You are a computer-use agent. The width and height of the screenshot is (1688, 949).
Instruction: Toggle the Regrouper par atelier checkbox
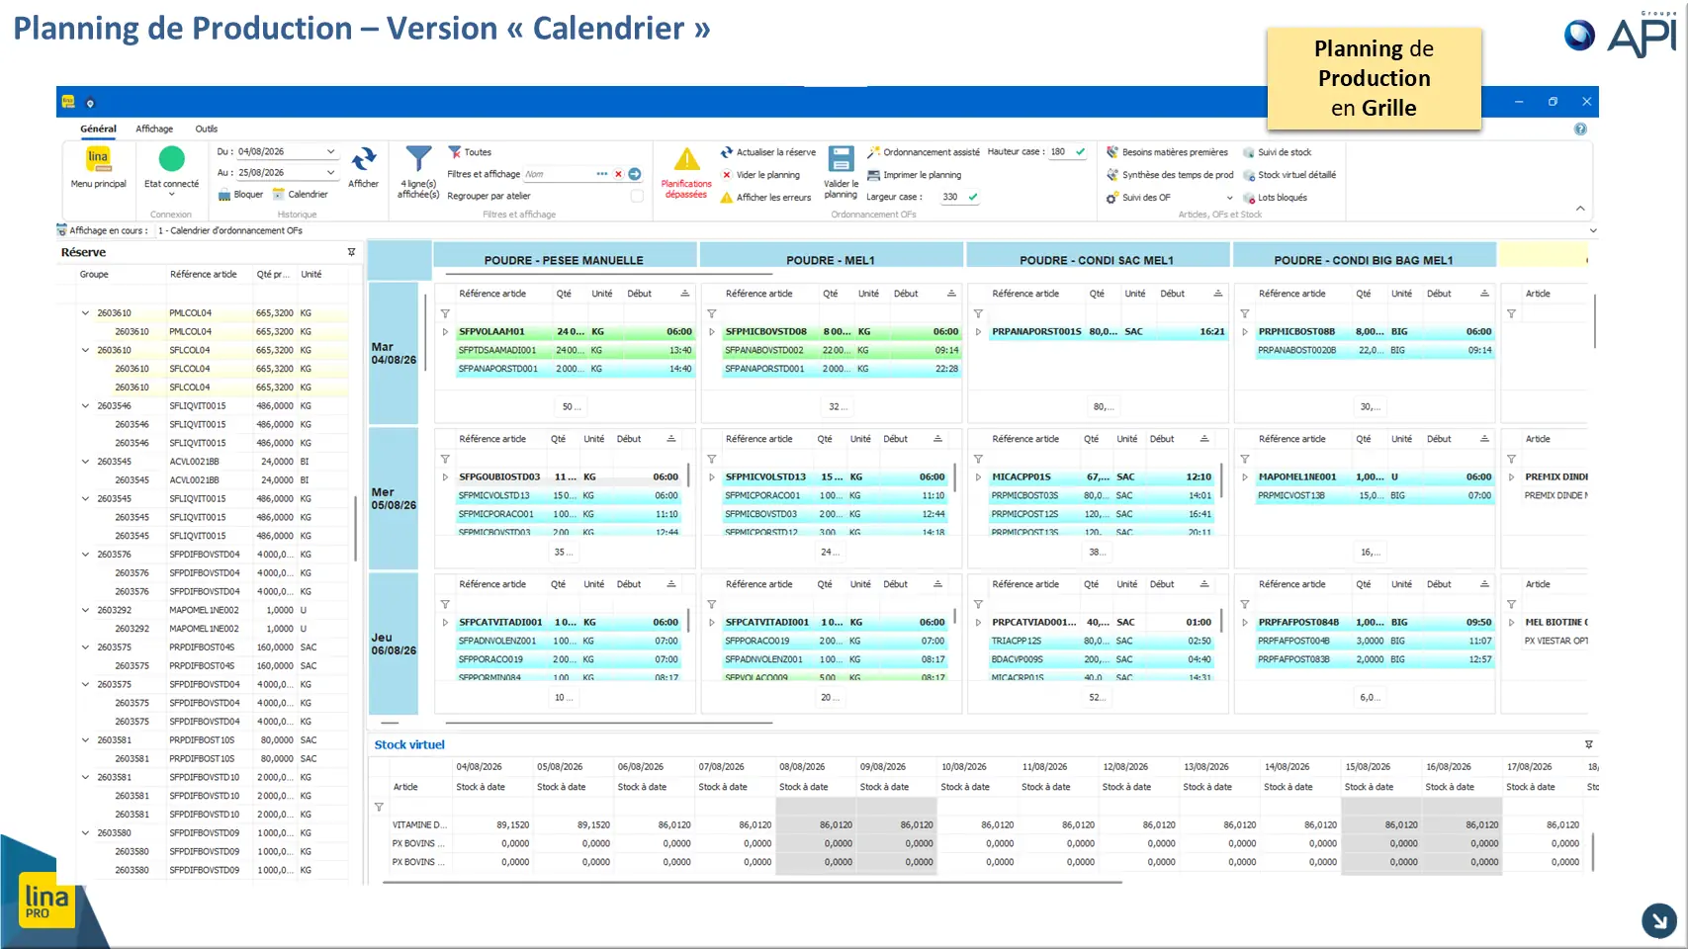(637, 196)
